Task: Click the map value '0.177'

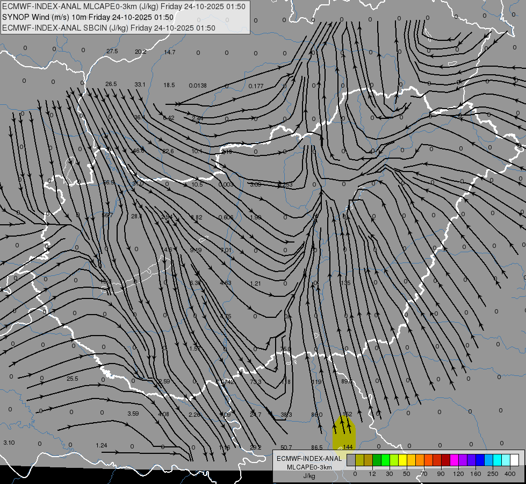Action: click(x=256, y=87)
